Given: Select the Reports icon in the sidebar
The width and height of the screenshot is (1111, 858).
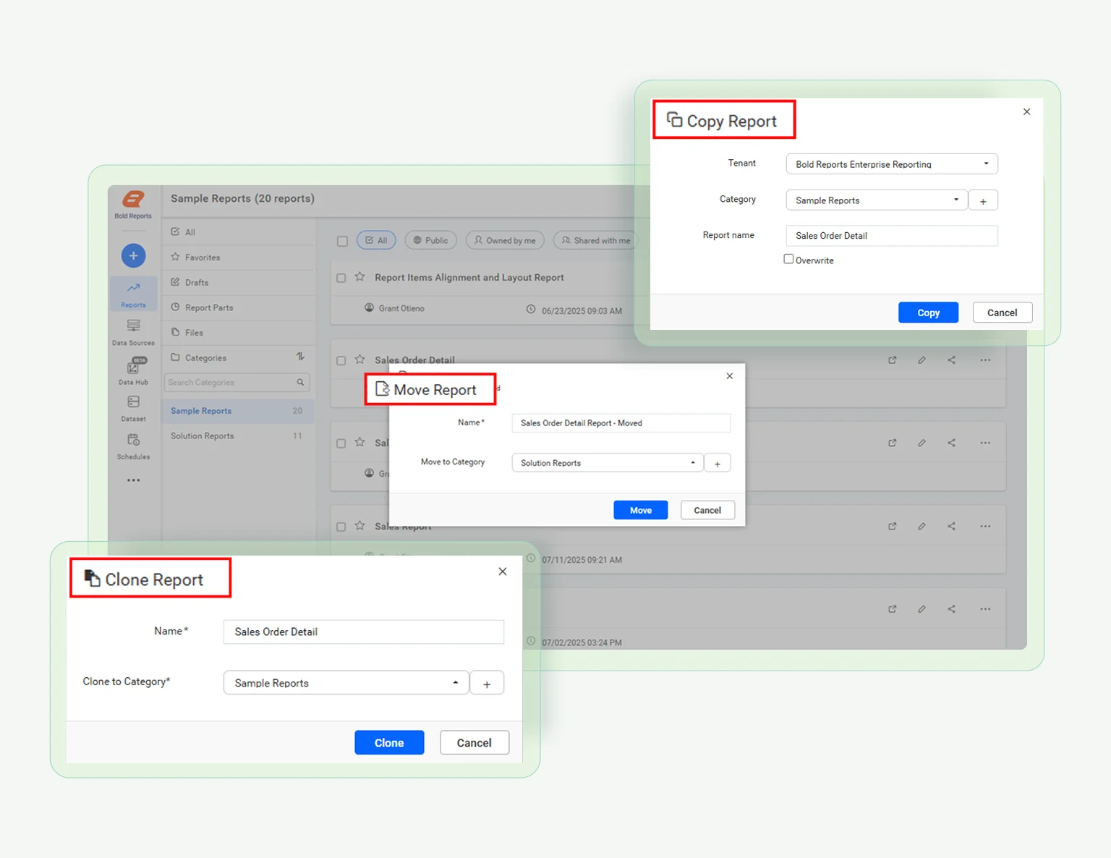Looking at the screenshot, I should click(133, 293).
